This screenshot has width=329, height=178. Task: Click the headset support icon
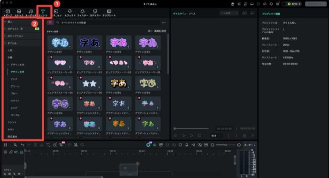pyautogui.click(x=271, y=4)
